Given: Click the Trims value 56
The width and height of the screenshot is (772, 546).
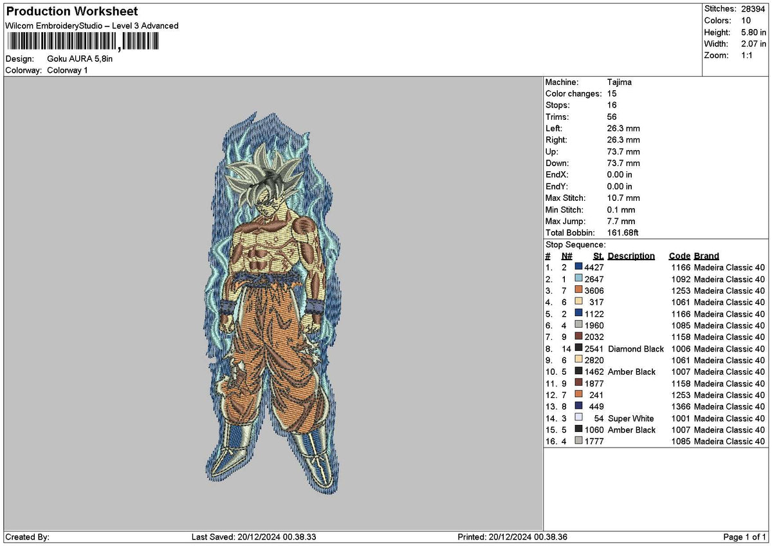Looking at the screenshot, I should (x=612, y=117).
